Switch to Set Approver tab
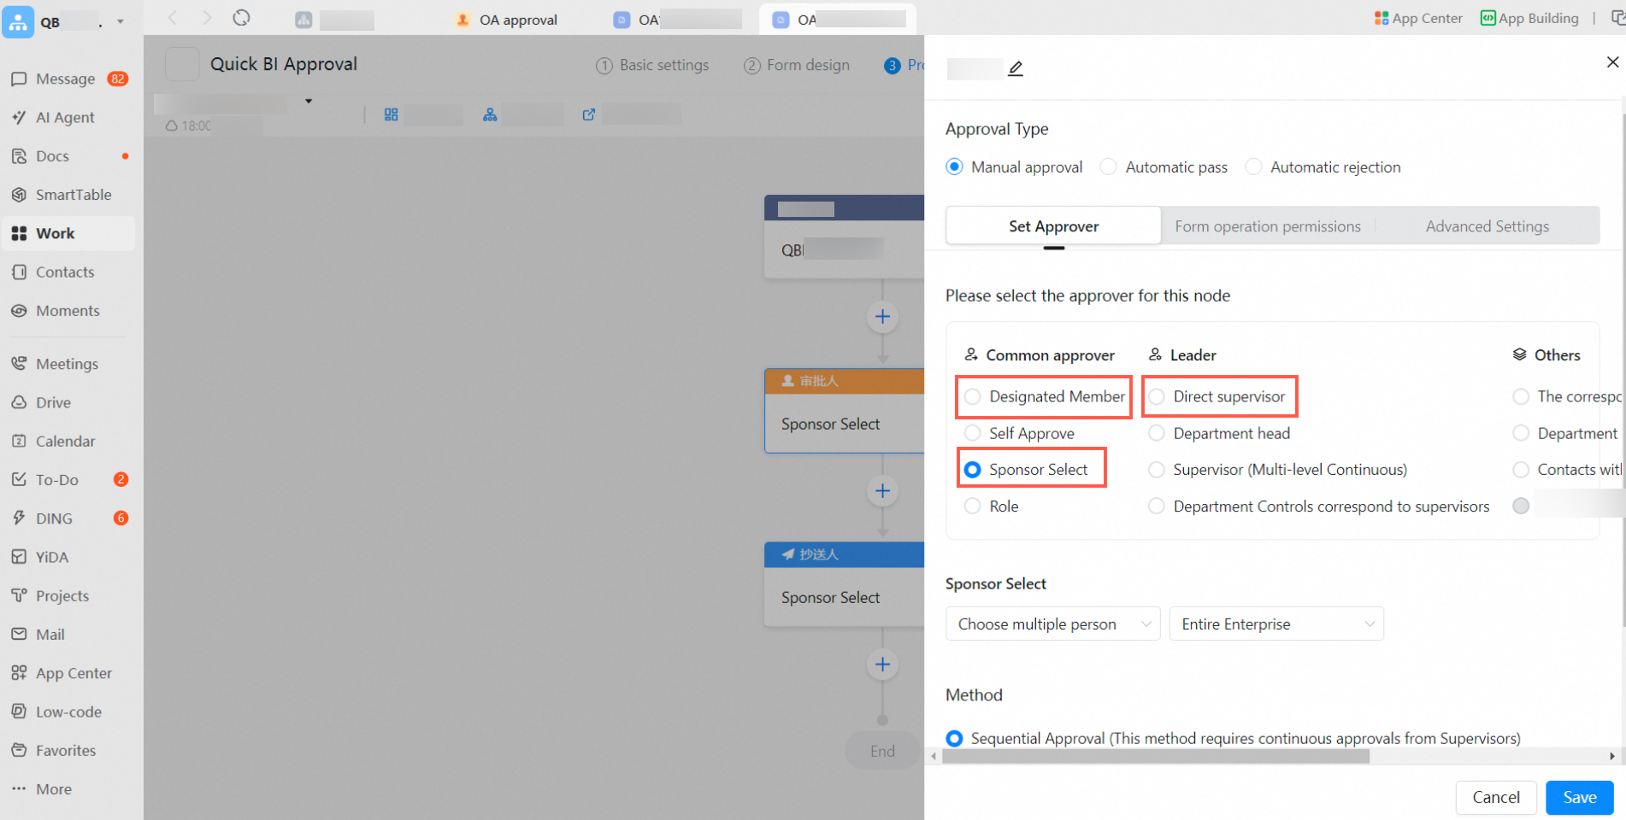 (1053, 226)
